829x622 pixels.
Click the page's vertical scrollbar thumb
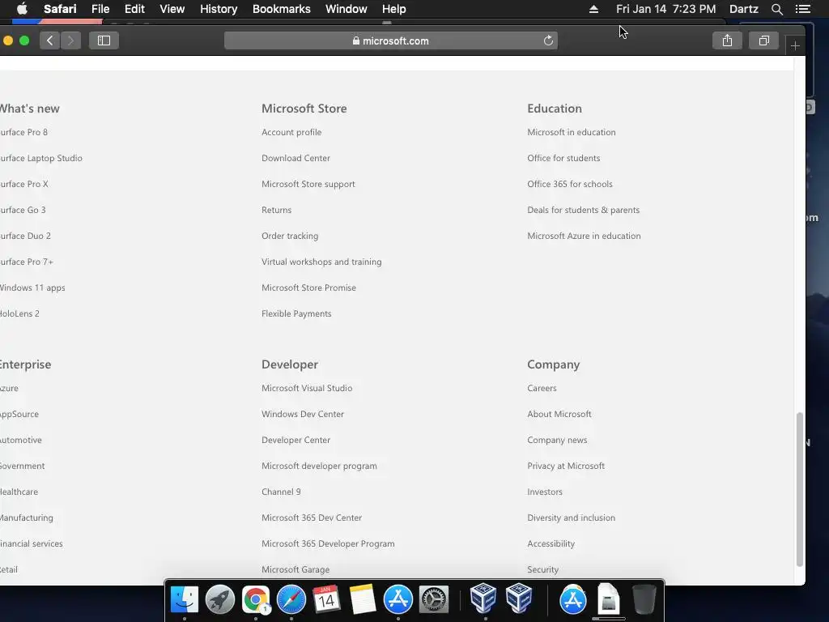(x=799, y=490)
